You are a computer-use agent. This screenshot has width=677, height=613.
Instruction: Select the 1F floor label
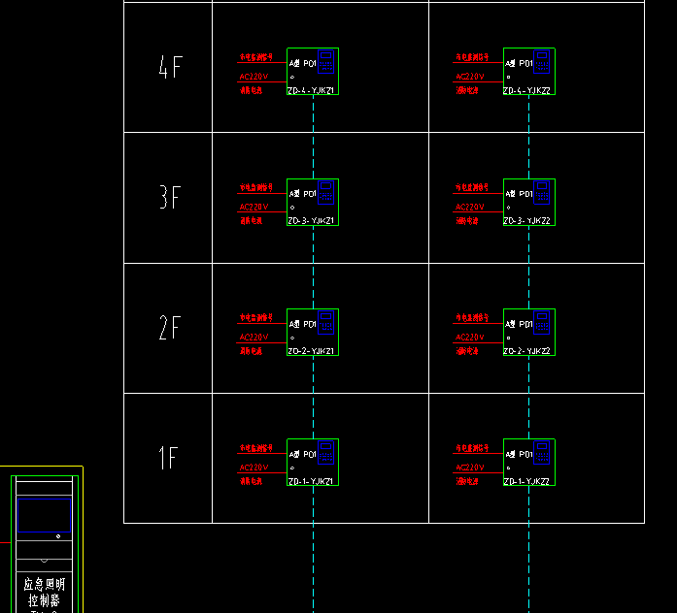point(168,458)
